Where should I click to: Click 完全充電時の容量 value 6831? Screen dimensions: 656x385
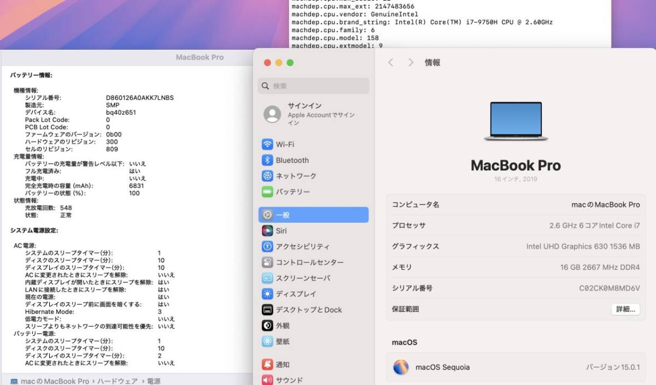(136, 186)
